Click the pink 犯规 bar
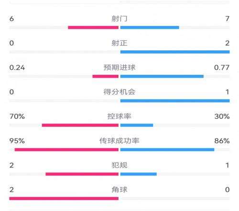 click(82, 174)
